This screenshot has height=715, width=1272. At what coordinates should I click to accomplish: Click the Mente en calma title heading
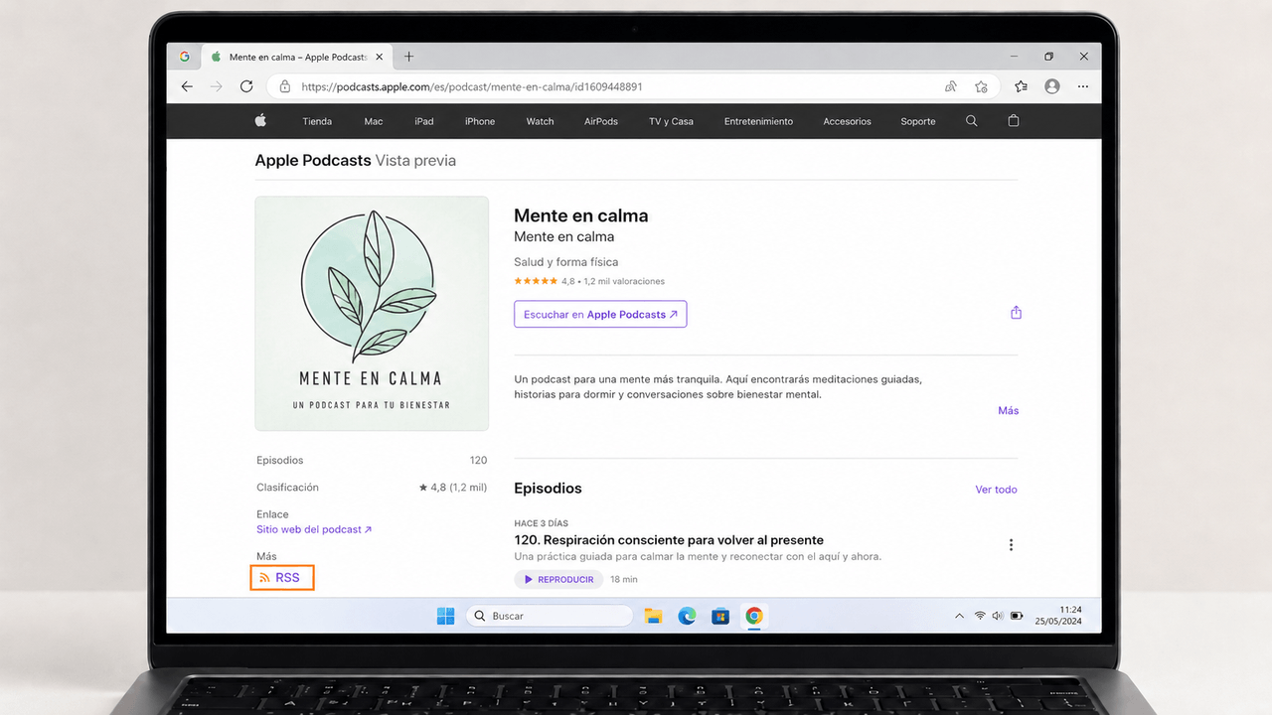pos(581,215)
